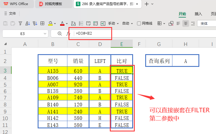
Task: Switch to the 插入 ribbon tab
Action: 198,14
